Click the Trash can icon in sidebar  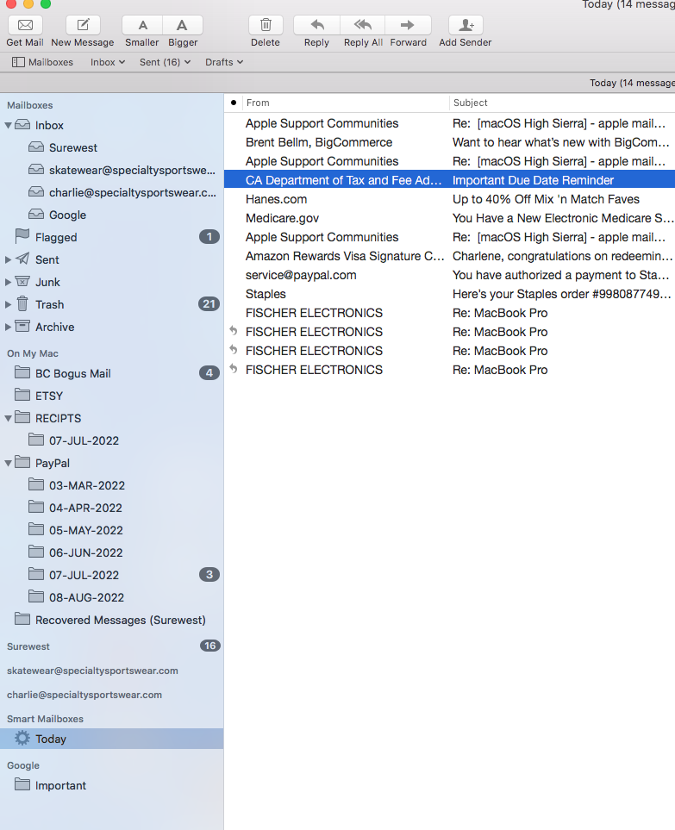click(x=22, y=304)
